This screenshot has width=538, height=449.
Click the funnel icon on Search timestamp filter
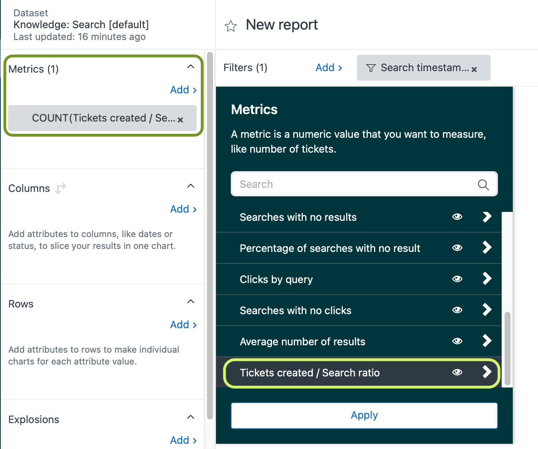pos(371,68)
